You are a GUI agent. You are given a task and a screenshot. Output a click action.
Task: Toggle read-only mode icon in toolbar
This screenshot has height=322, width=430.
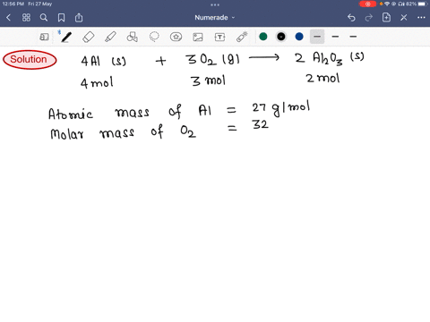(x=44, y=37)
